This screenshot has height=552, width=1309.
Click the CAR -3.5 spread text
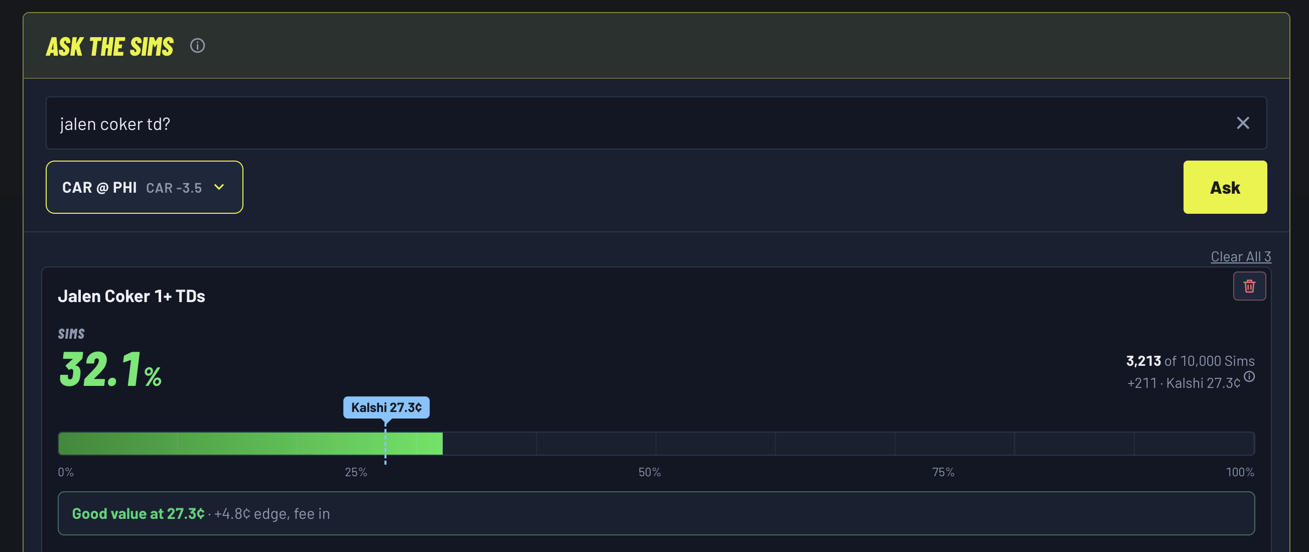pyautogui.click(x=174, y=188)
